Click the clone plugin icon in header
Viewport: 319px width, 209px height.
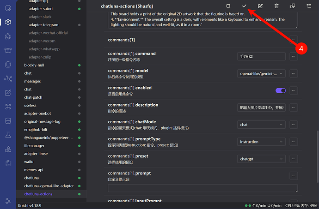[x=293, y=6]
